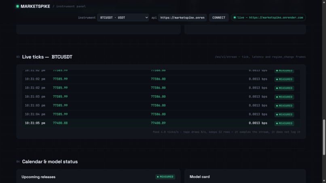Click the MEASURED badge in the 10:31:05 row
Image resolution: width=326 pixels, height=183 pixels.
(284, 123)
